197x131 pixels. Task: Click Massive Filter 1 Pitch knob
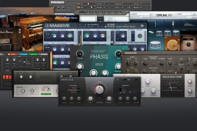tap(87, 36)
